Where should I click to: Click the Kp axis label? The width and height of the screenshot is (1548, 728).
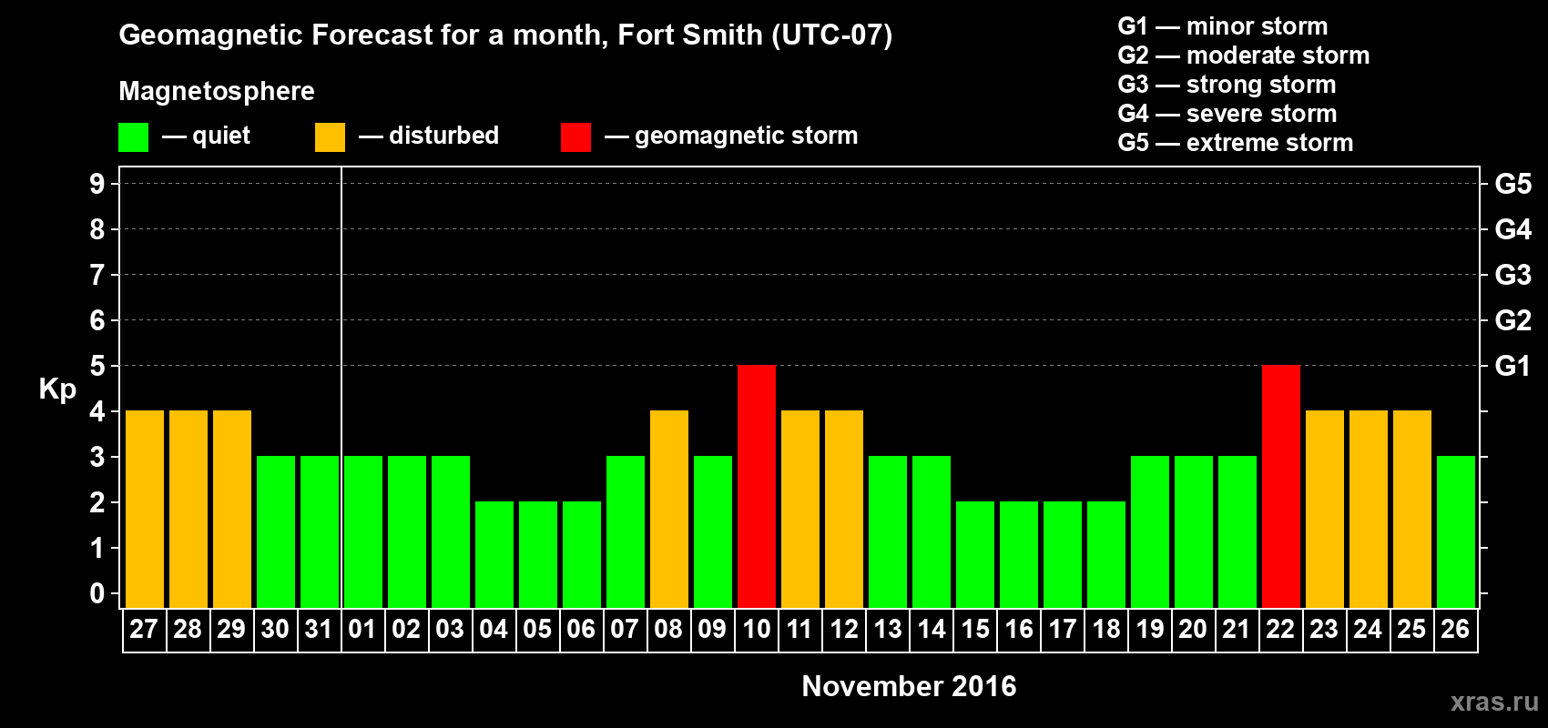pos(57,390)
